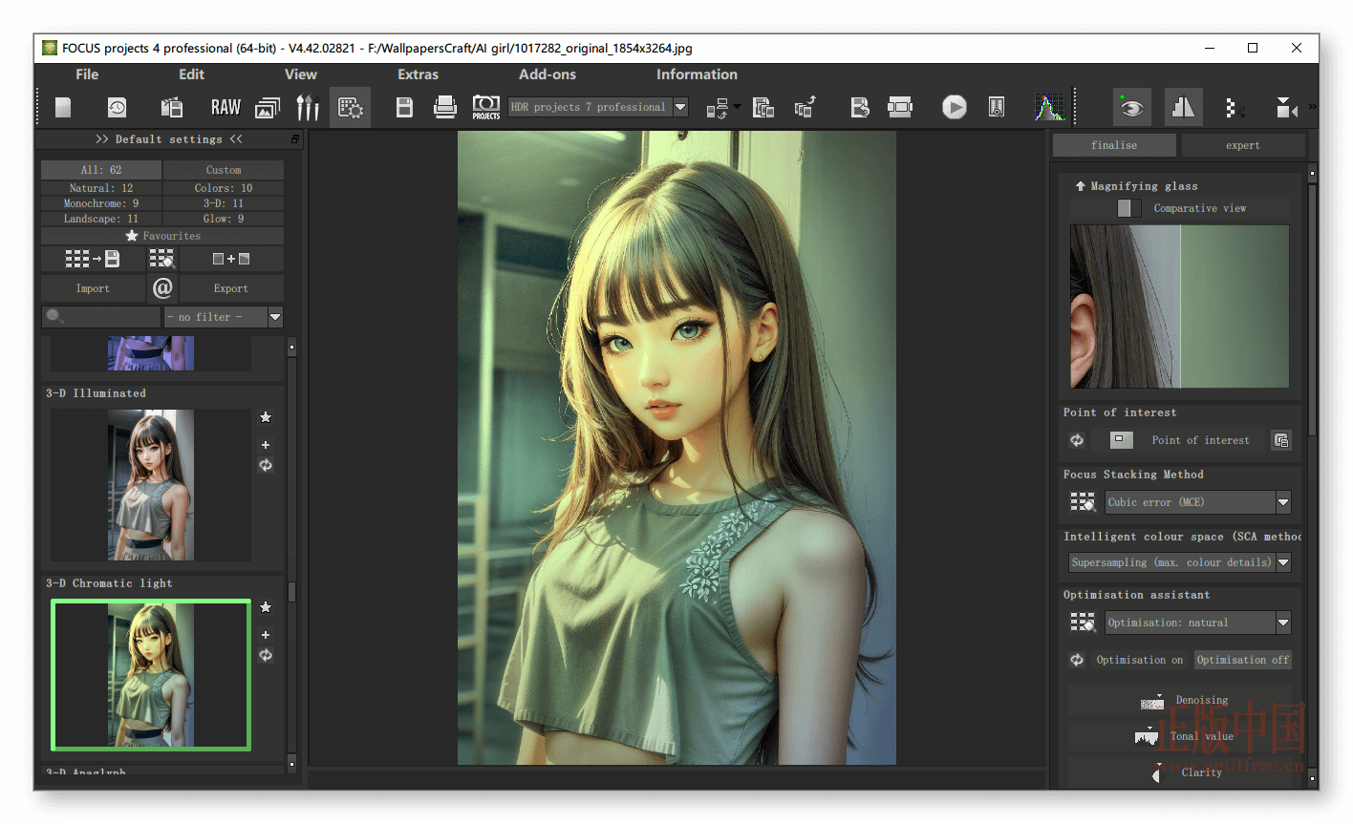
Task: Click the grid-to-disk save presets icon
Action: [x=93, y=259]
